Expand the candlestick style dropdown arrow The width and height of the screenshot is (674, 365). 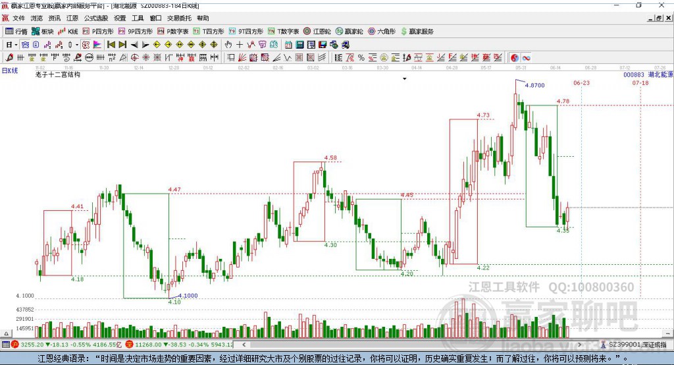click(76, 45)
